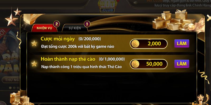The width and height of the screenshot is (211, 105).
Task: Click the first banner pagination dot
Action: (x=10, y=88)
